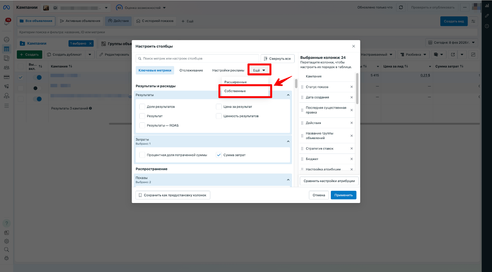Open the Разбивка dropdown
This screenshot has width=492, height=272.
(414, 54)
